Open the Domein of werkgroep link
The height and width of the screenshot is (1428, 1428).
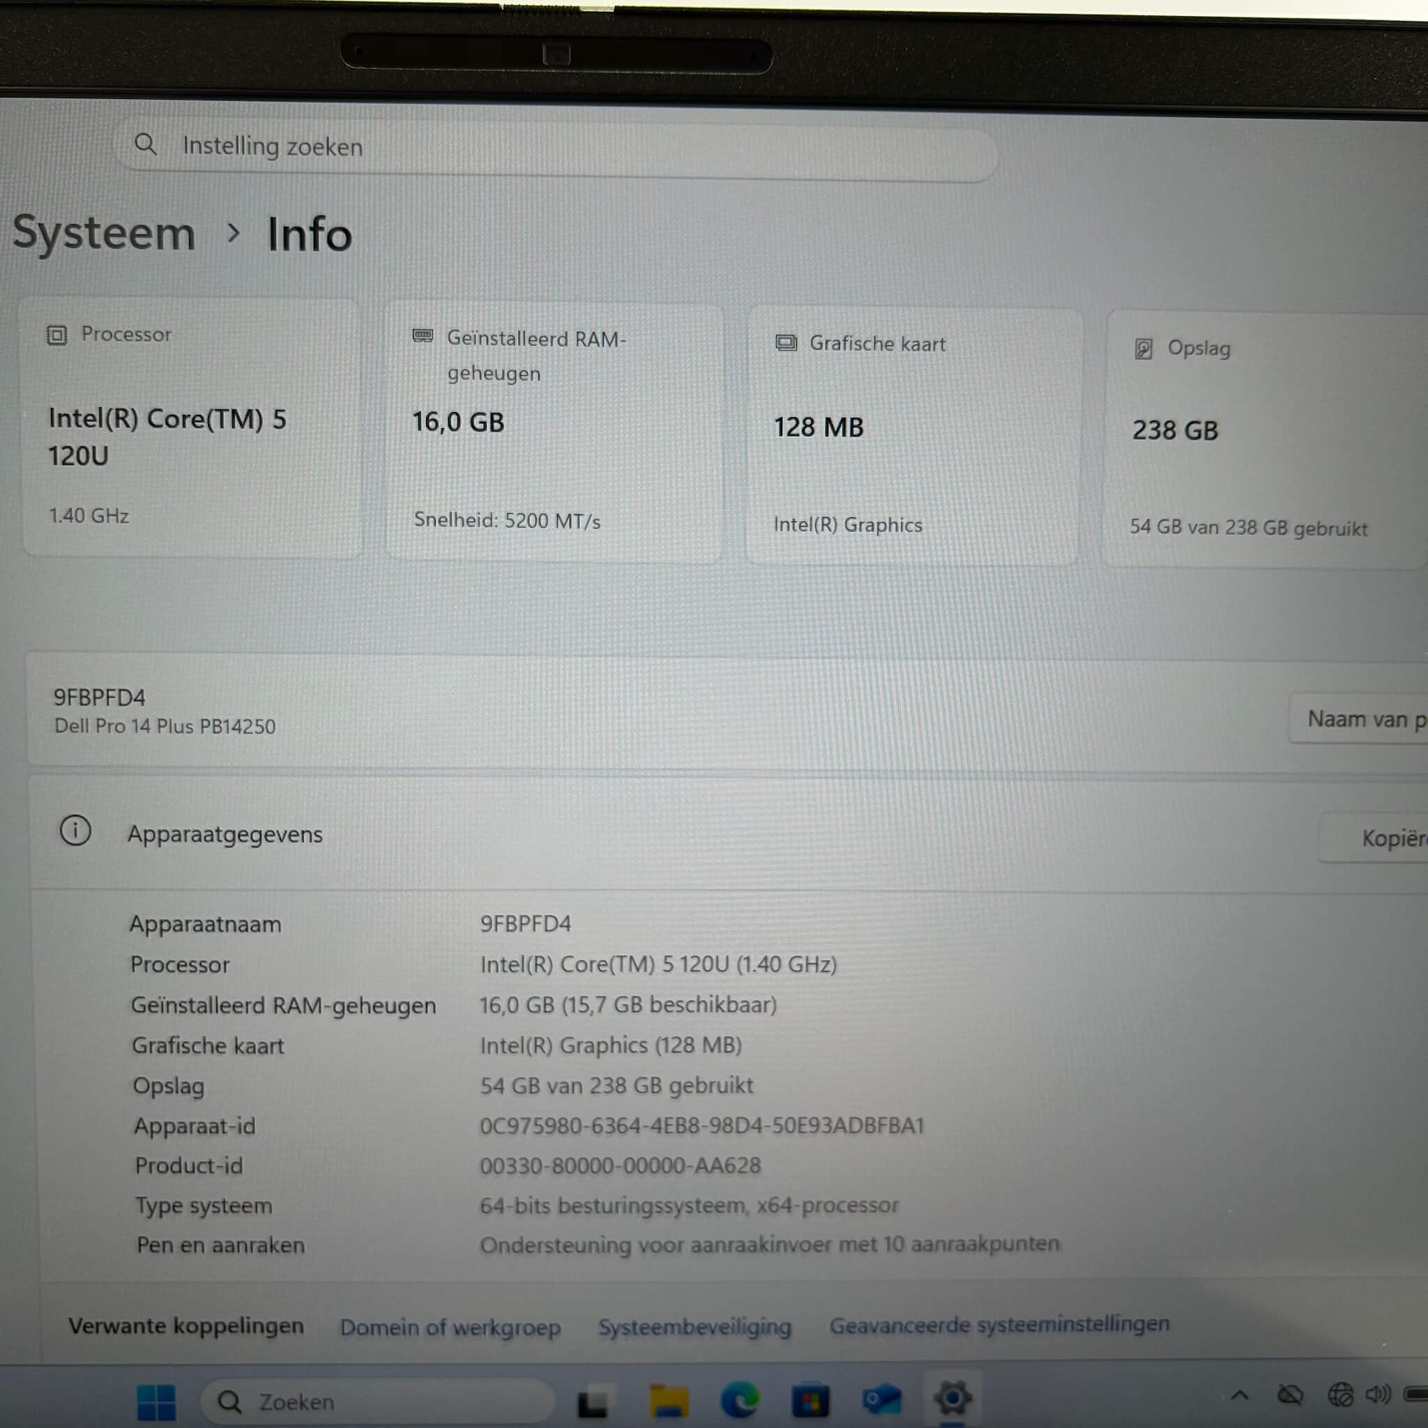(x=450, y=1328)
